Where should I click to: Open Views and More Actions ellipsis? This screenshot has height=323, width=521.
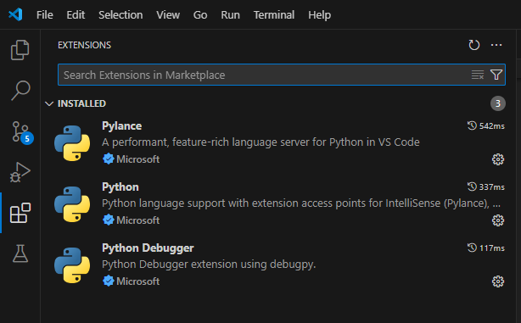click(496, 45)
